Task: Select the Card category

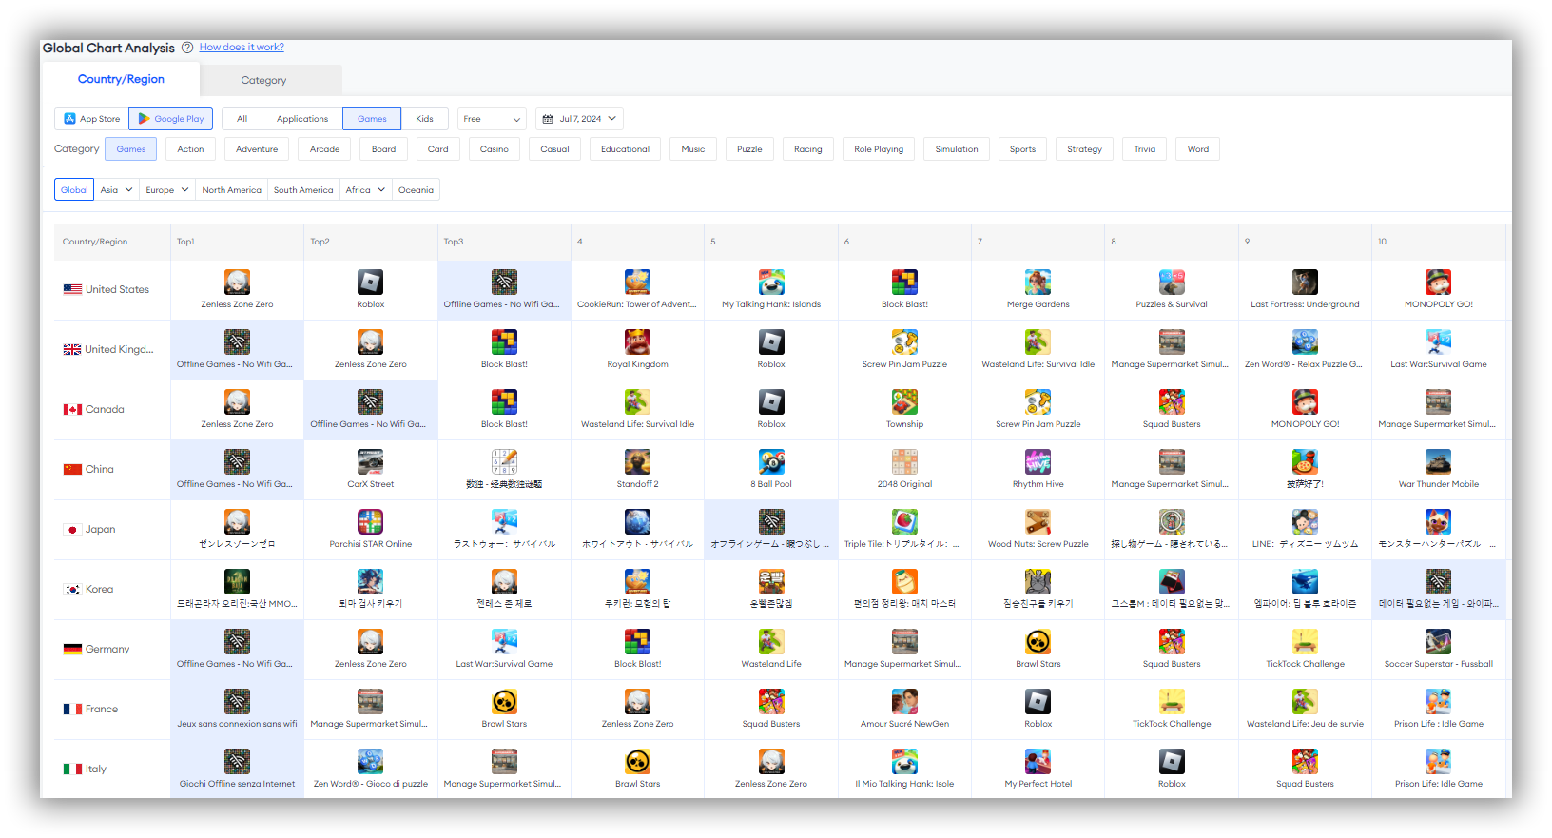Action: point(438,149)
